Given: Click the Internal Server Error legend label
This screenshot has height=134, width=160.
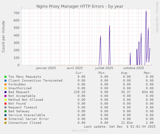Looking at the screenshot, I should coord(29,119).
